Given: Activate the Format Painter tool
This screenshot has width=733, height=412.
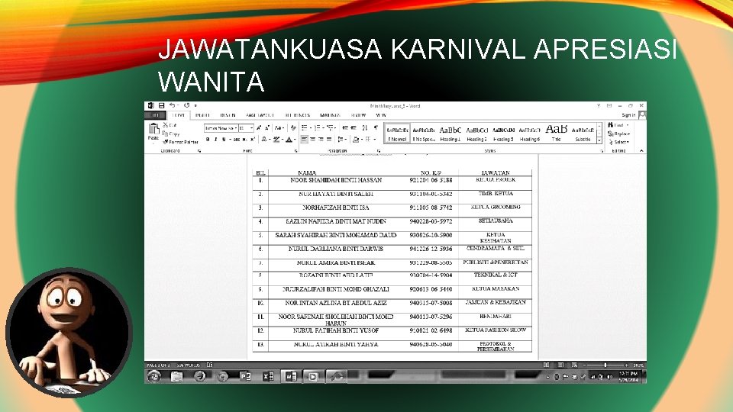Looking at the screenshot, I should tap(180, 142).
